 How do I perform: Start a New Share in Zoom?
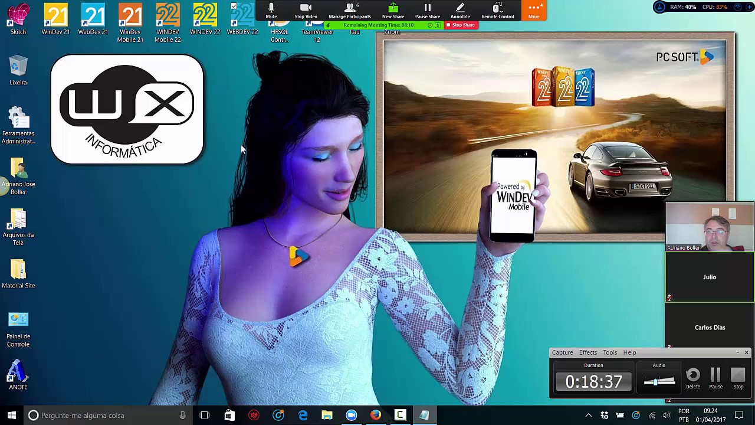(x=393, y=11)
